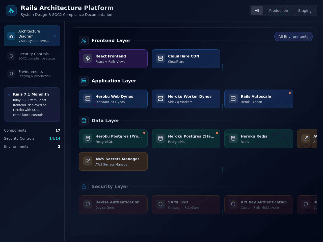
Task: Click the Security Layer heading
Action: [x=110, y=187]
